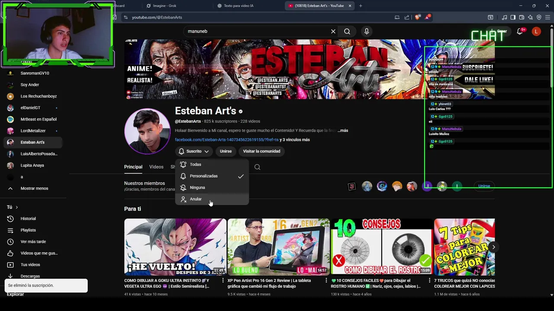This screenshot has width=554, height=311.
Task: Open options menu for 10 Consejos Fáciles video
Action: (429, 281)
